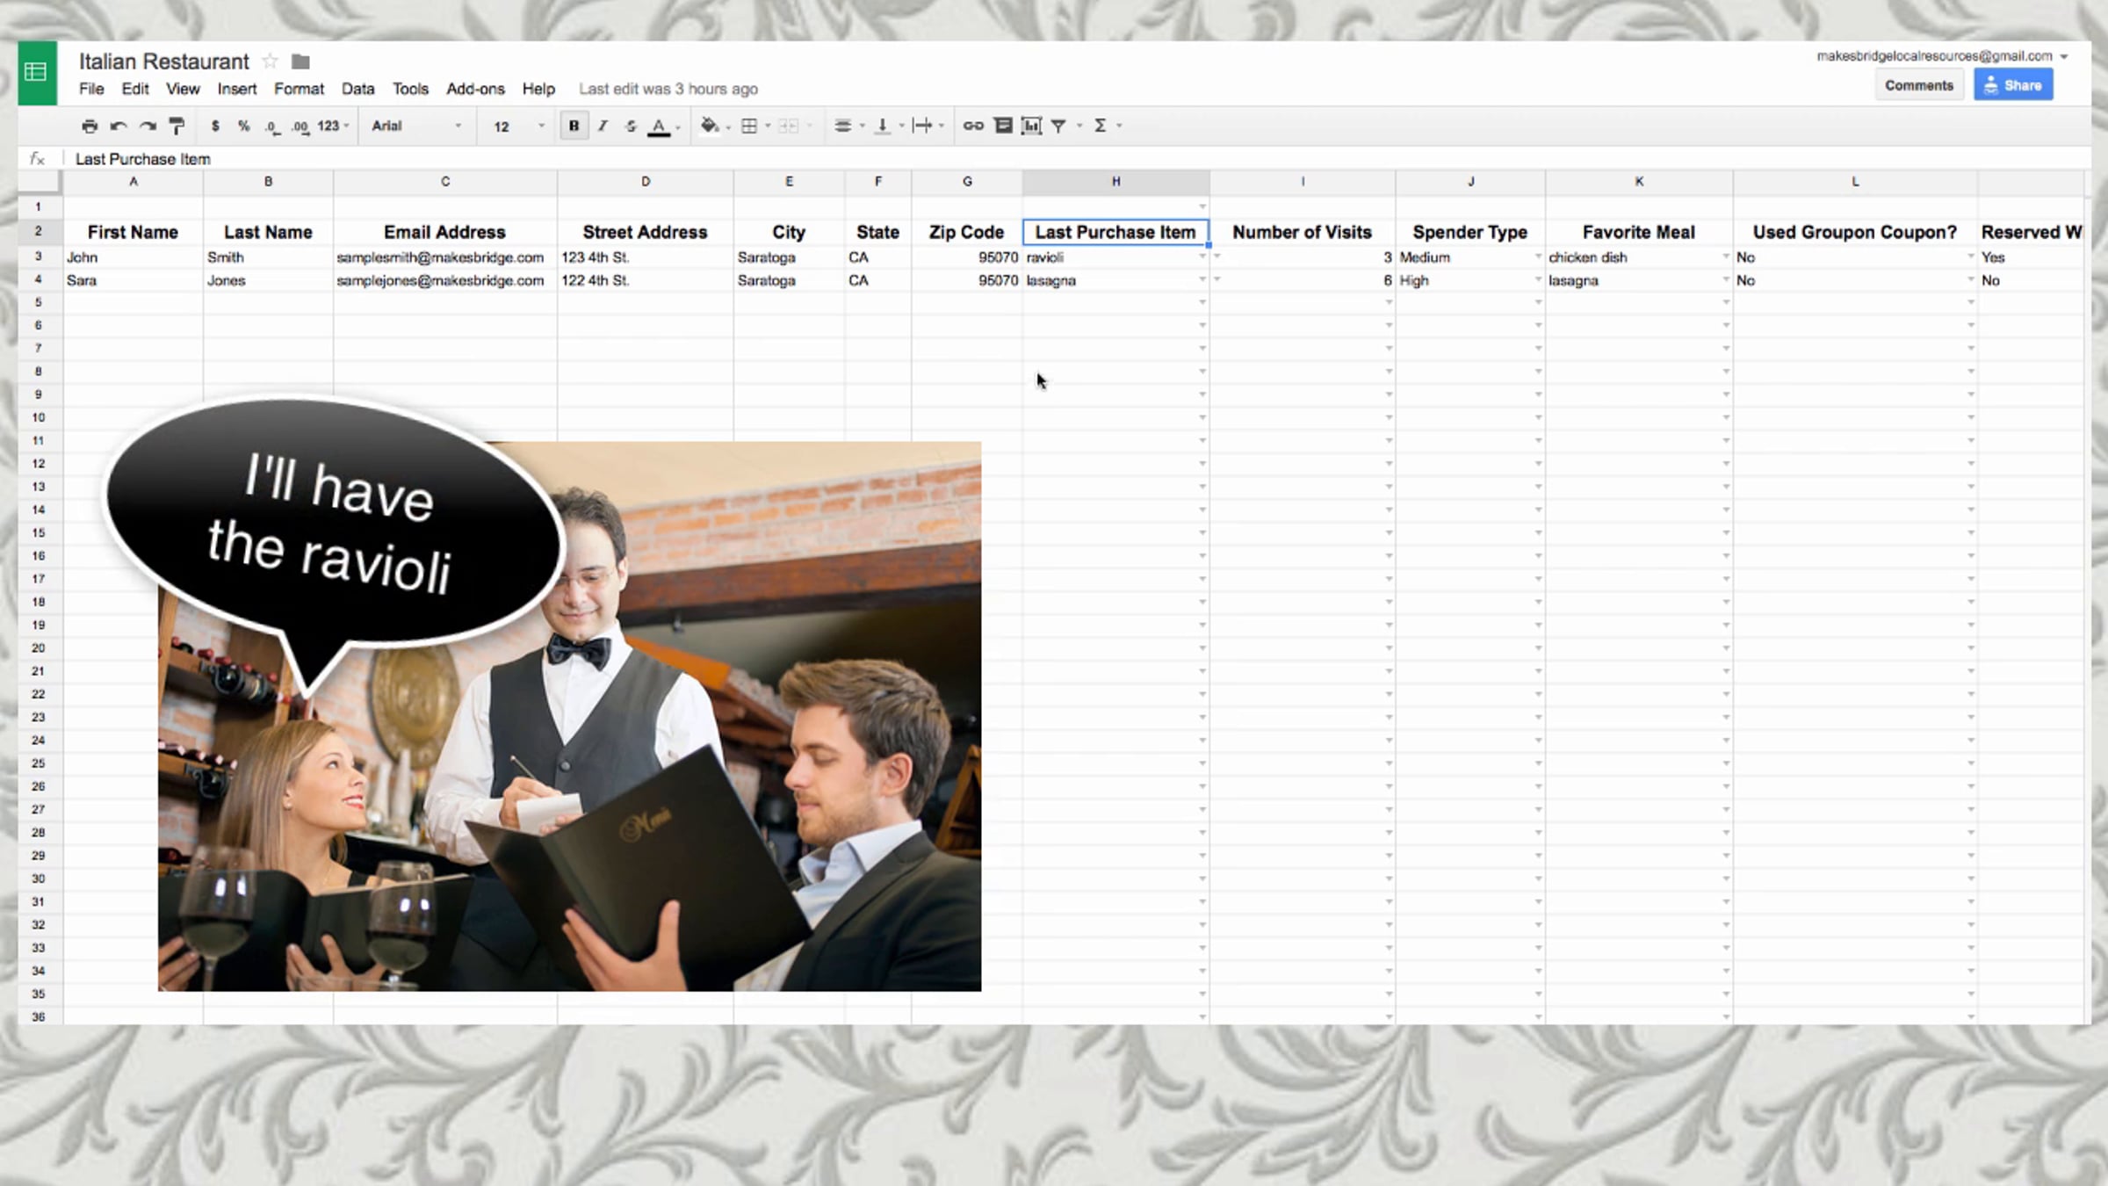The height and width of the screenshot is (1186, 2108).
Task: Star the Italian Restaurant document
Action: tap(271, 61)
